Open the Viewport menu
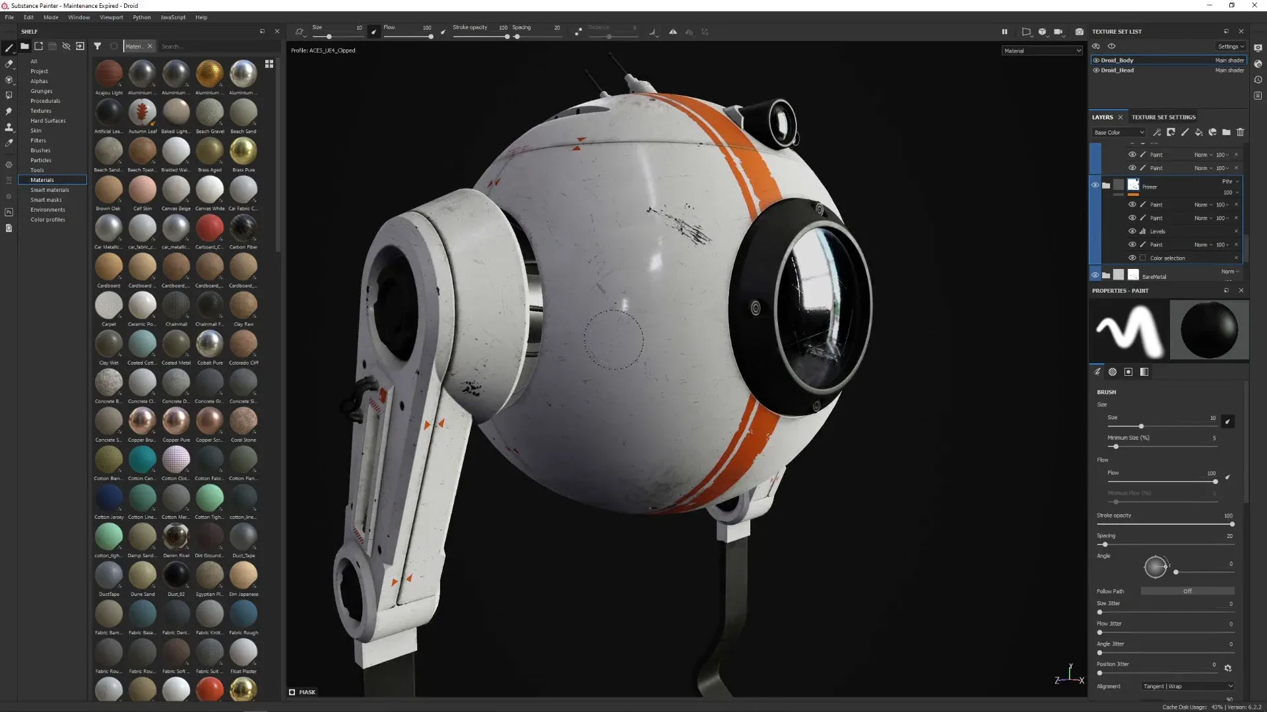 point(112,17)
